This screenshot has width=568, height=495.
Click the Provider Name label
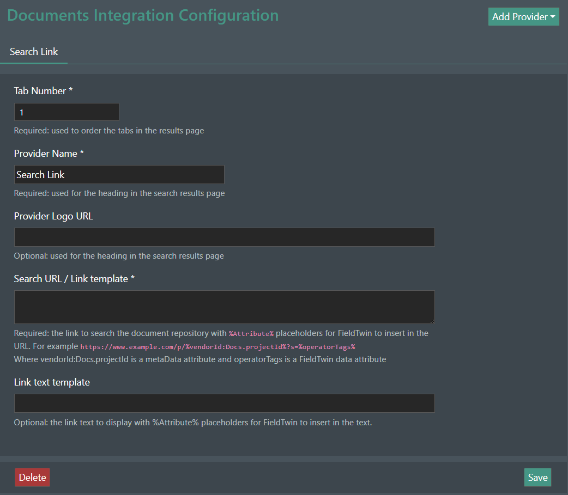coord(49,153)
